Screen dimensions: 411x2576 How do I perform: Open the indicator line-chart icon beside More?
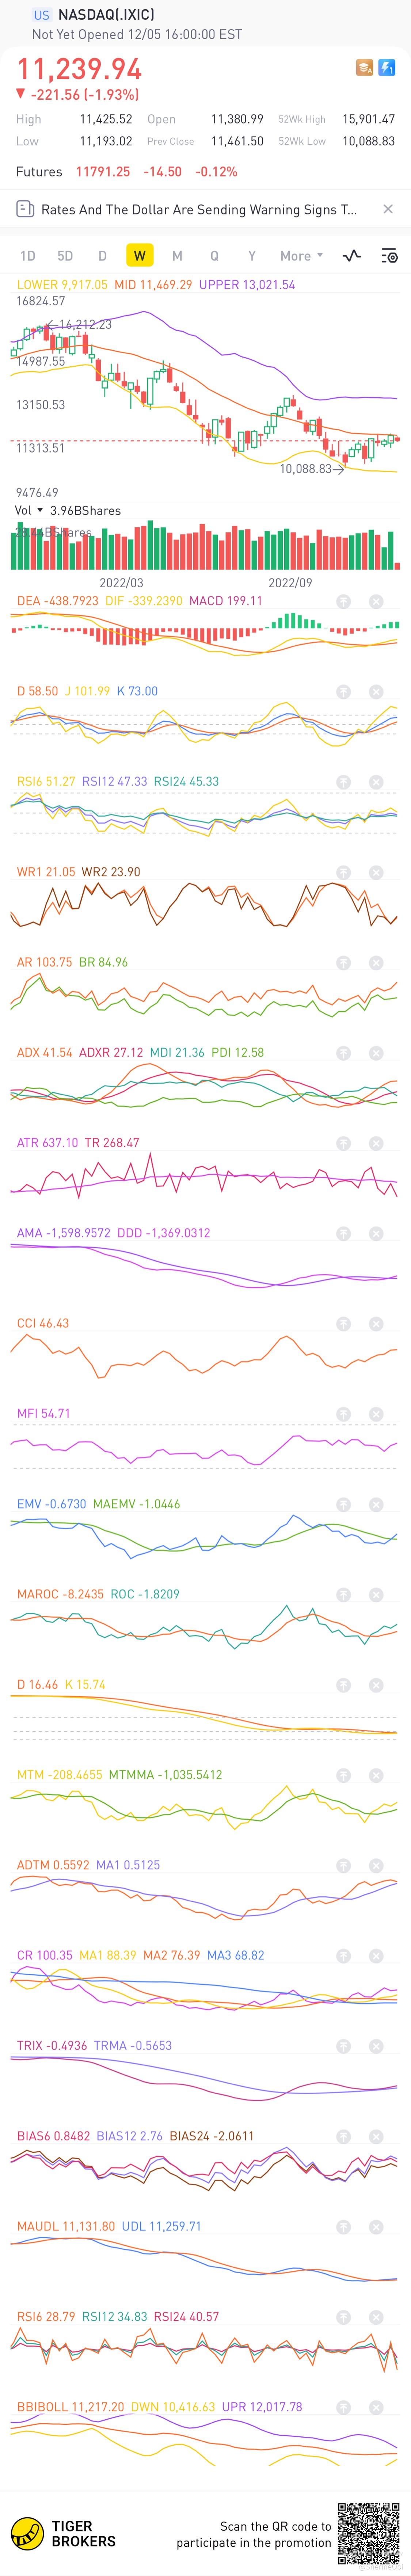pyautogui.click(x=351, y=256)
